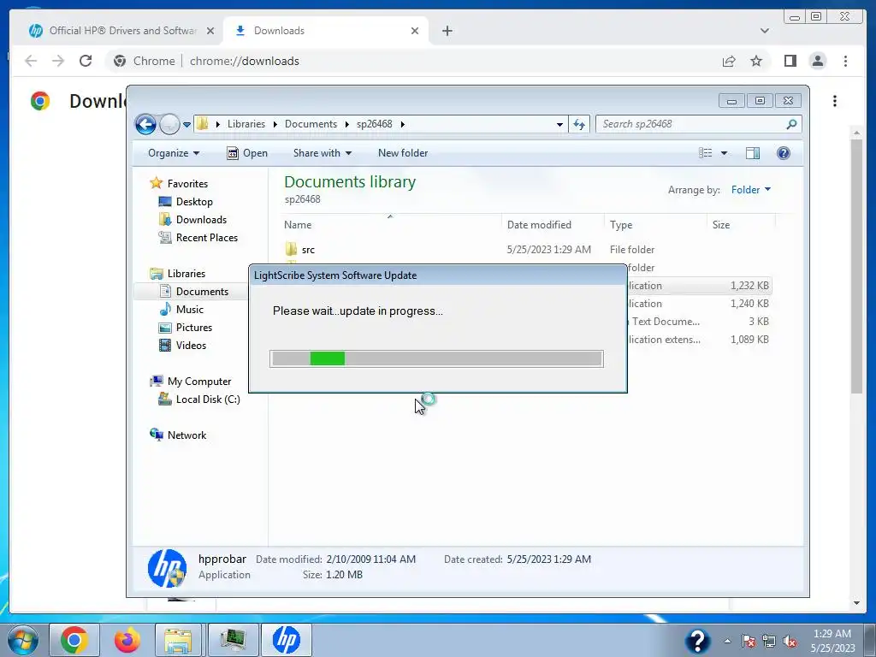The width and height of the screenshot is (876, 657).
Task: Click the New folder button
Action: [403, 153]
